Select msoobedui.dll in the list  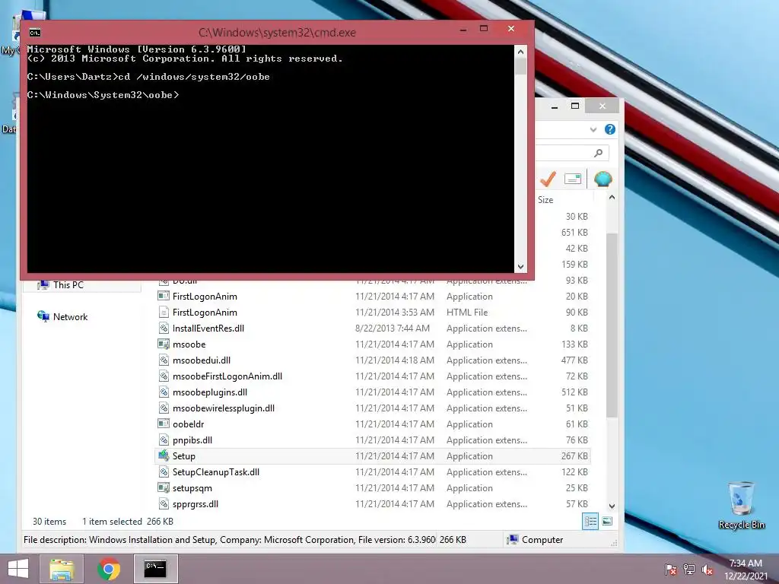373,360
